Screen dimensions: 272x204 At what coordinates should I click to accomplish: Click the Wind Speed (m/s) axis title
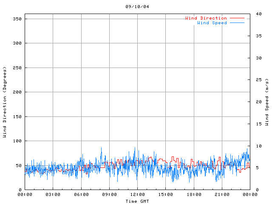point(267,102)
